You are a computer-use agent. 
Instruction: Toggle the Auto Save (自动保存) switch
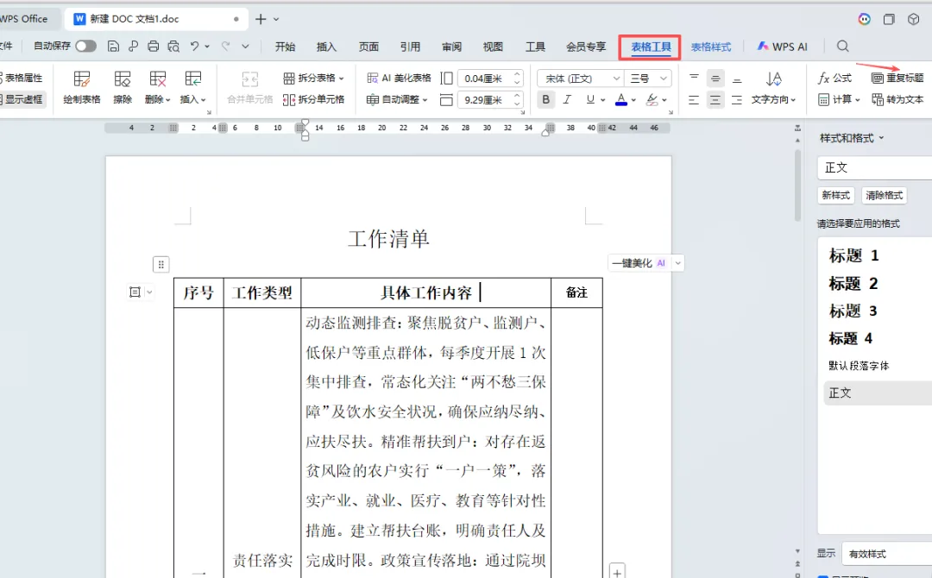[85, 46]
